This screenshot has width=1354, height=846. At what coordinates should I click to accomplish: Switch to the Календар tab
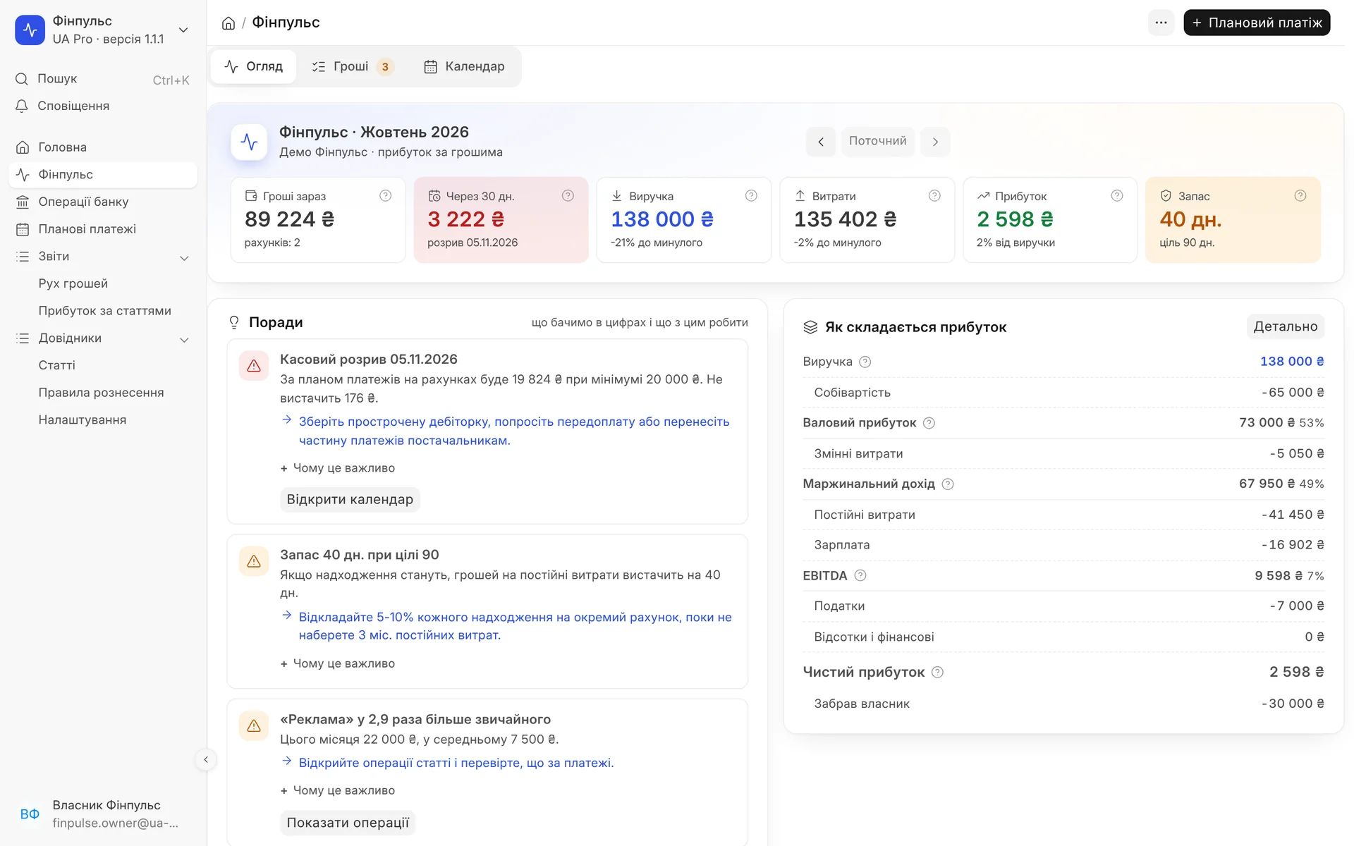(464, 66)
